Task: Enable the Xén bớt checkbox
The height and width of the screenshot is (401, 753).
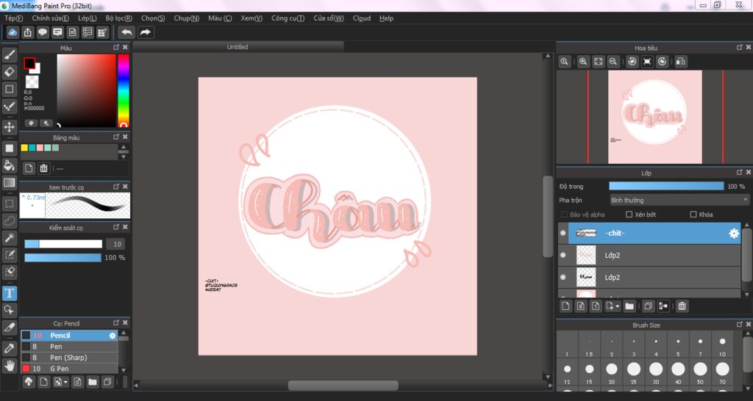Action: (x=629, y=214)
